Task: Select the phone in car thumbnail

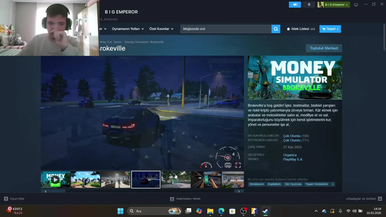Action: [x=206, y=180]
